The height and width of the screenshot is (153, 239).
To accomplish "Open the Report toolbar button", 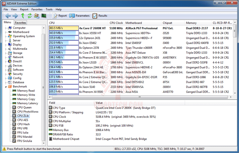I will click(59, 16).
